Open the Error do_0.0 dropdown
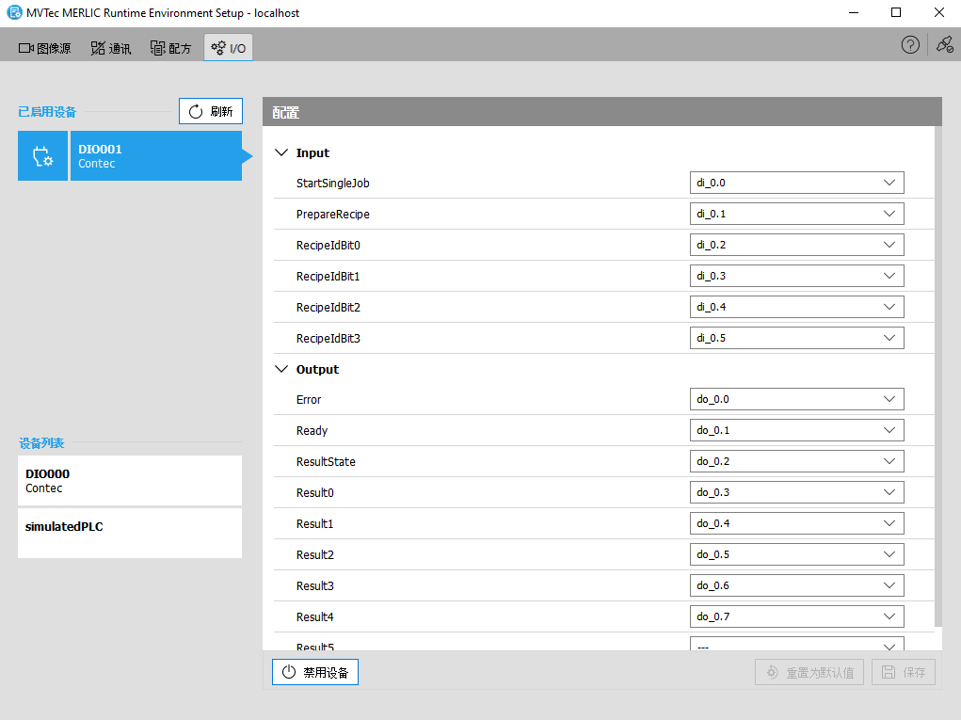 point(796,399)
